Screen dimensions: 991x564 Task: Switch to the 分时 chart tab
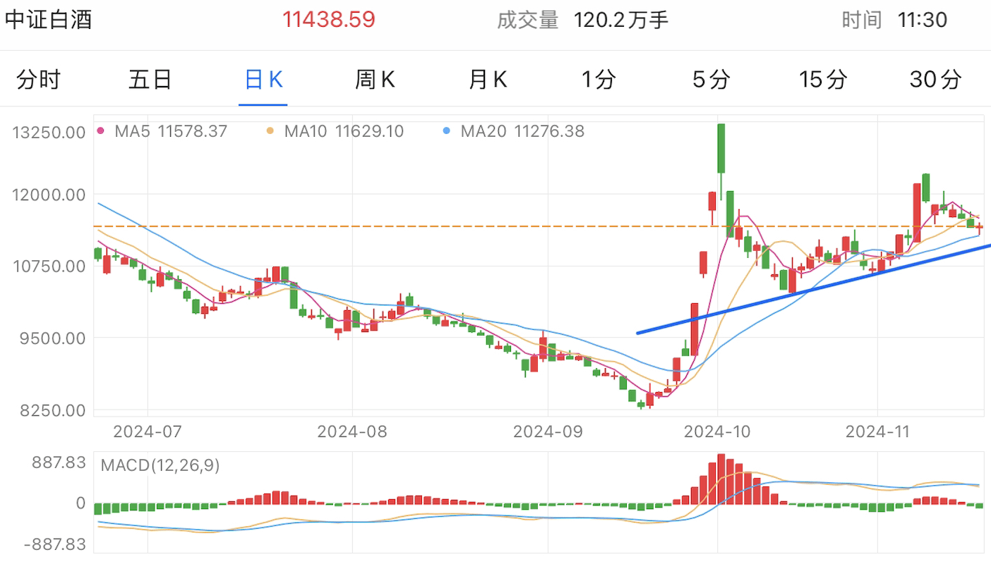tap(39, 80)
